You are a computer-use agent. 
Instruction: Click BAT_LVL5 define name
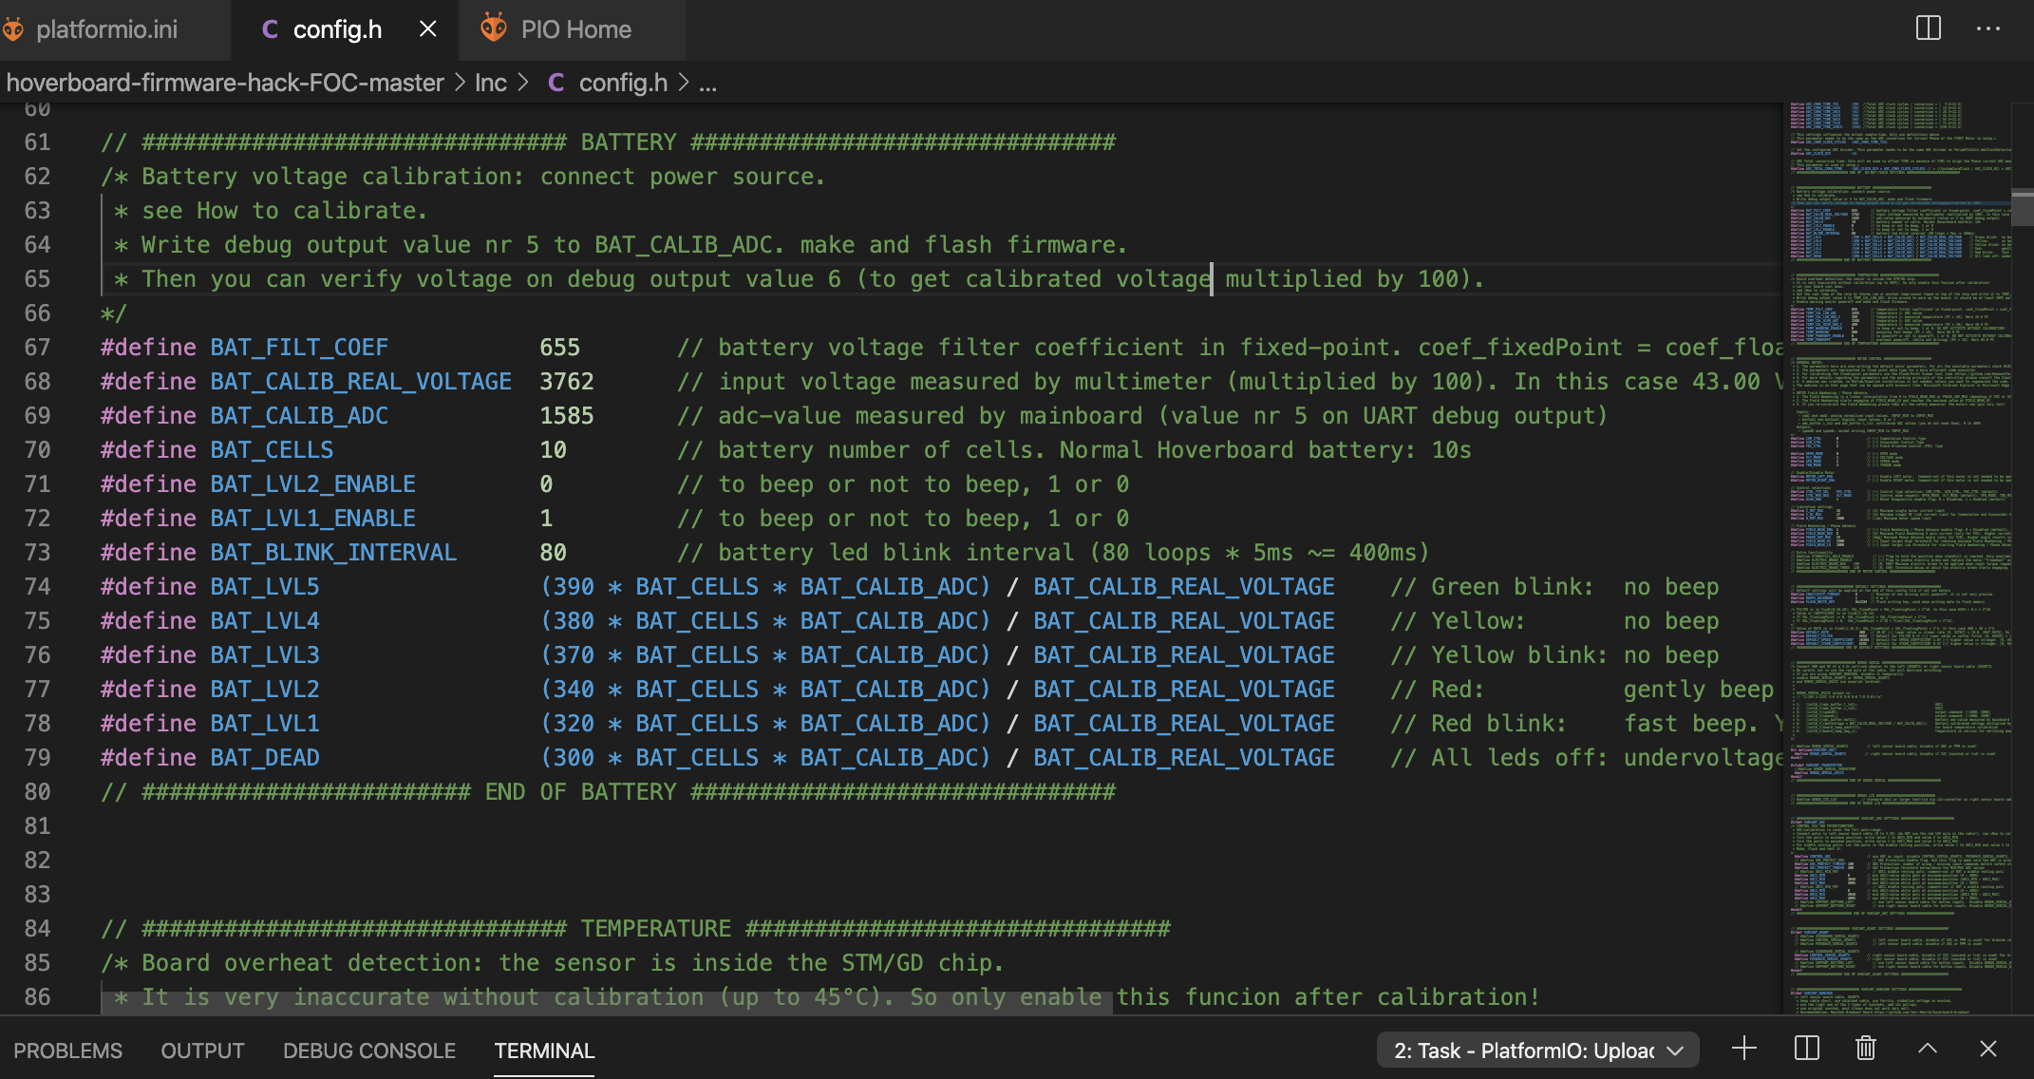(265, 587)
